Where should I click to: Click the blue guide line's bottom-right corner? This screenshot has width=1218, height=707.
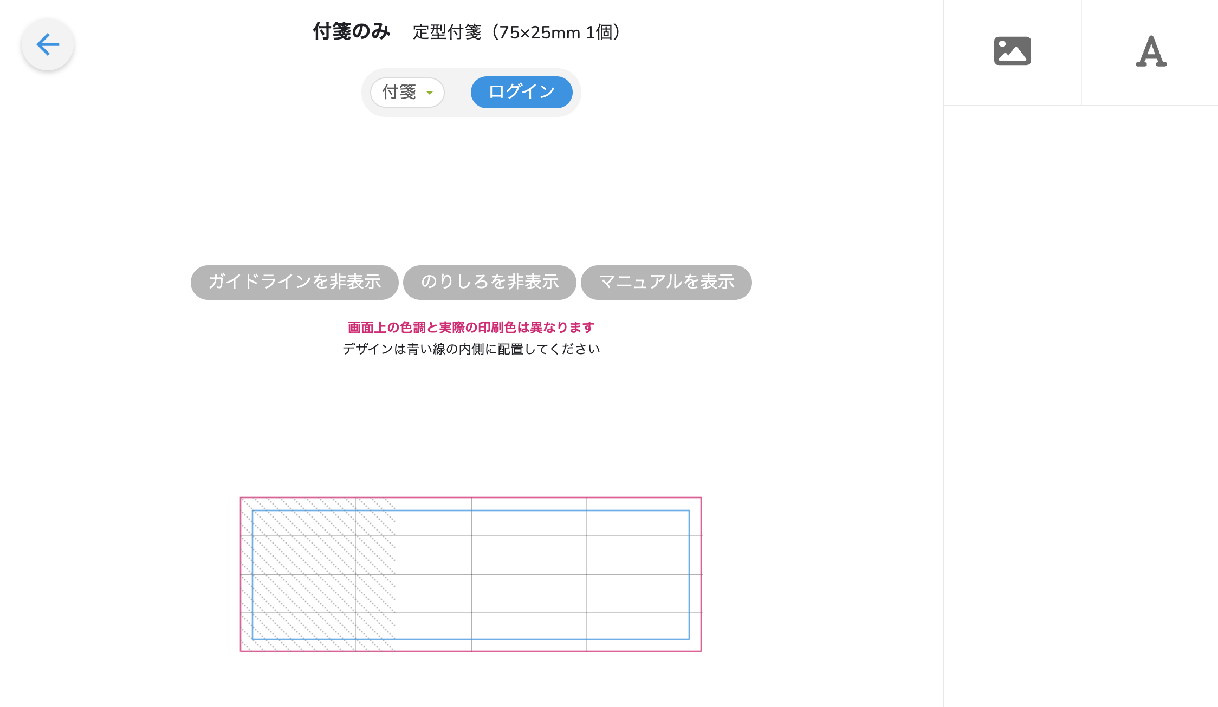tap(689, 639)
